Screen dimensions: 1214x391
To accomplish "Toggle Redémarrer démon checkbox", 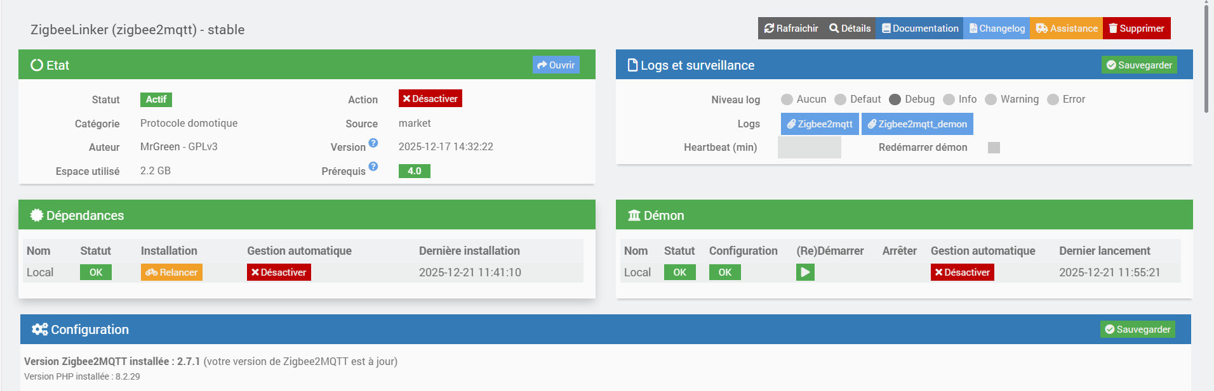I will (x=994, y=148).
